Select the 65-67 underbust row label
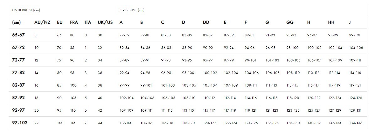This screenshot has width=378, height=132. pyautogui.click(x=18, y=35)
